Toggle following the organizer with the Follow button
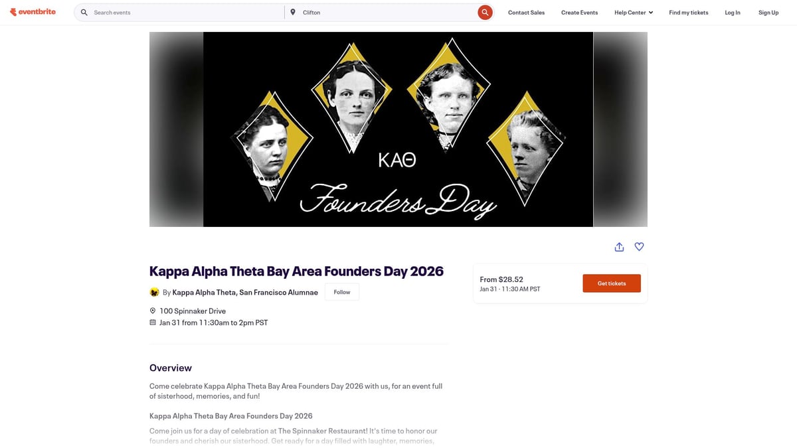This screenshot has width=797, height=448. 341,291
